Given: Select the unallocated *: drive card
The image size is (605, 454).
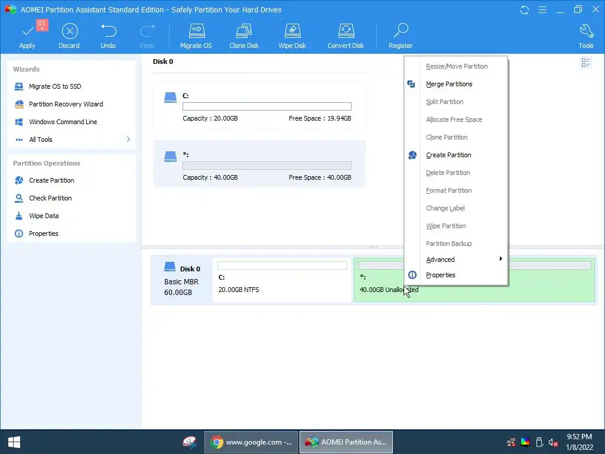Looking at the screenshot, I should [x=259, y=164].
